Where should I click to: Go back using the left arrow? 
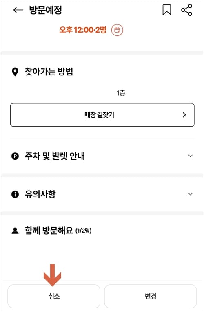(x=18, y=10)
